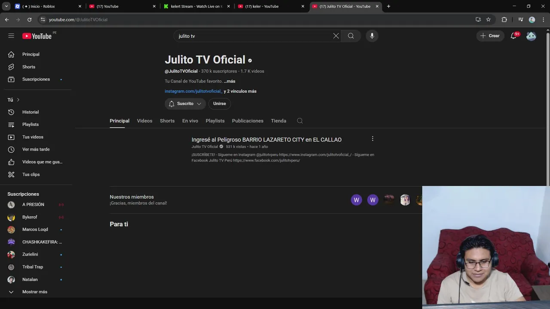Switch to the Videos channel tab
550x309 pixels.
[145, 121]
